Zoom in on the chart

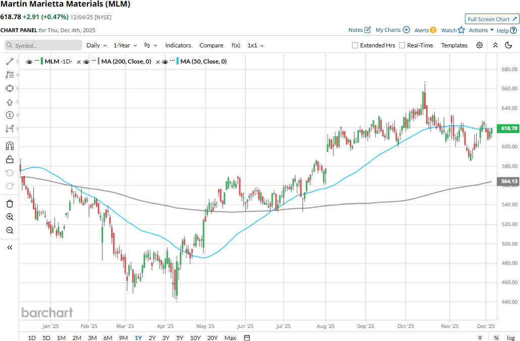coord(10,217)
